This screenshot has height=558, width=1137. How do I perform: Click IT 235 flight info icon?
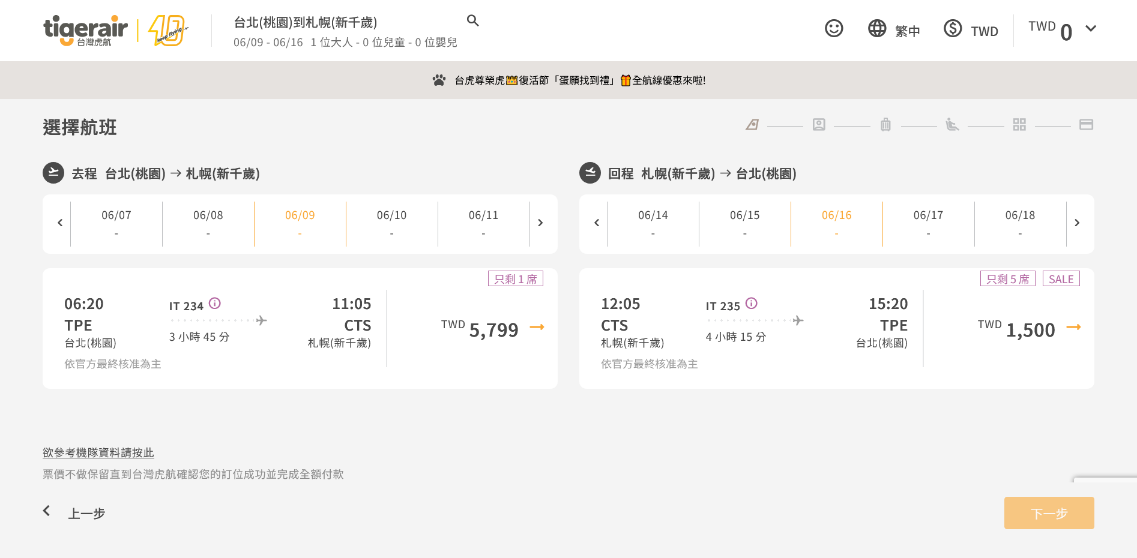[x=752, y=303]
